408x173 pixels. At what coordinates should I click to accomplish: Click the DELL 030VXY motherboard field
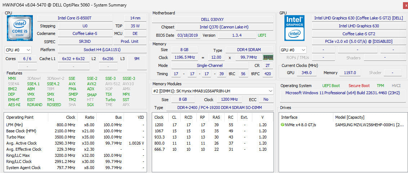pyautogui.click(x=213, y=19)
